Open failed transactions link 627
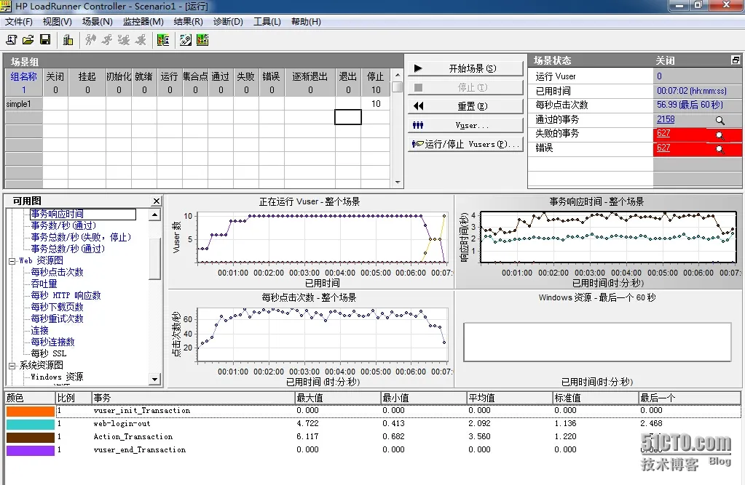 663,133
